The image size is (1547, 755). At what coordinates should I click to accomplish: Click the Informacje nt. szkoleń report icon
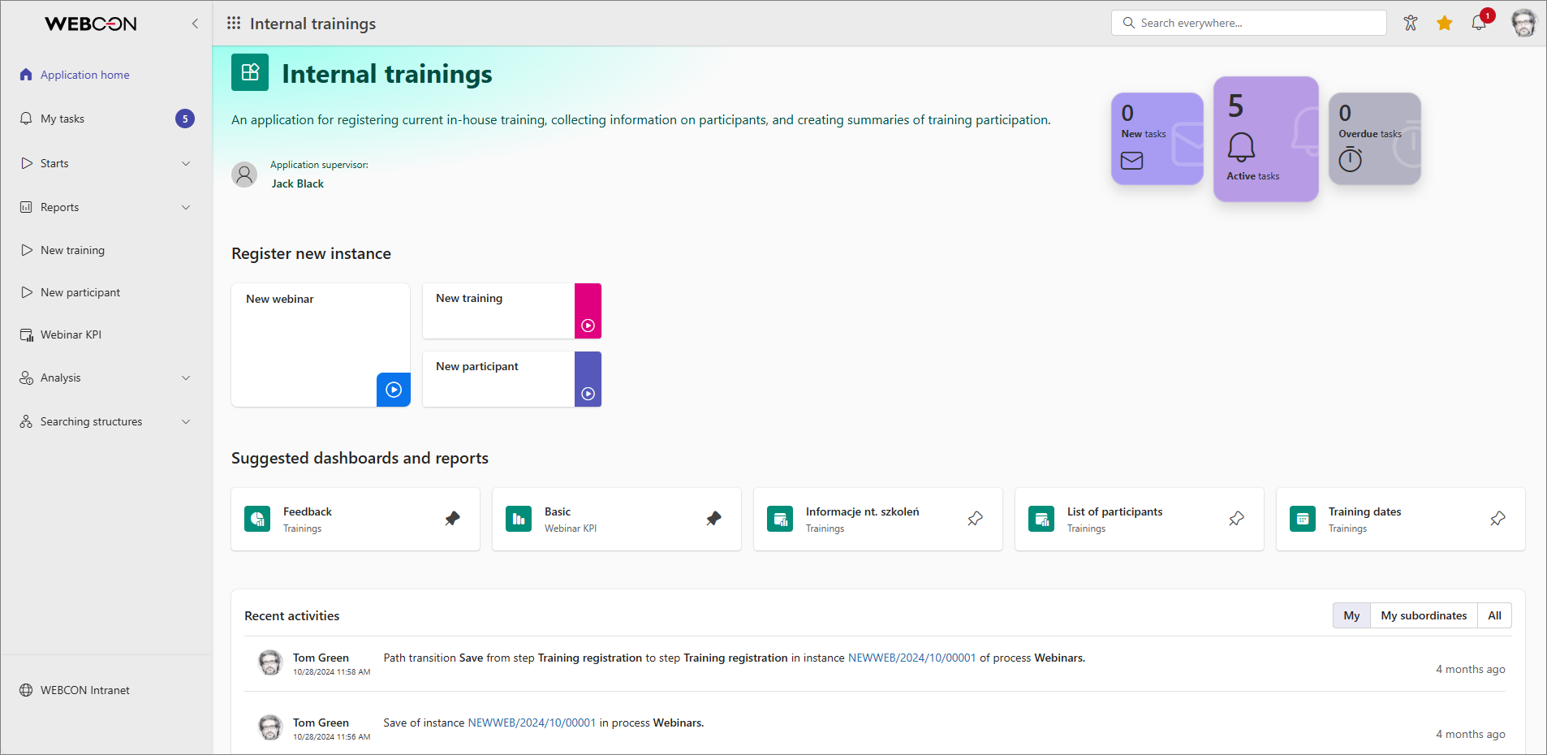point(780,519)
